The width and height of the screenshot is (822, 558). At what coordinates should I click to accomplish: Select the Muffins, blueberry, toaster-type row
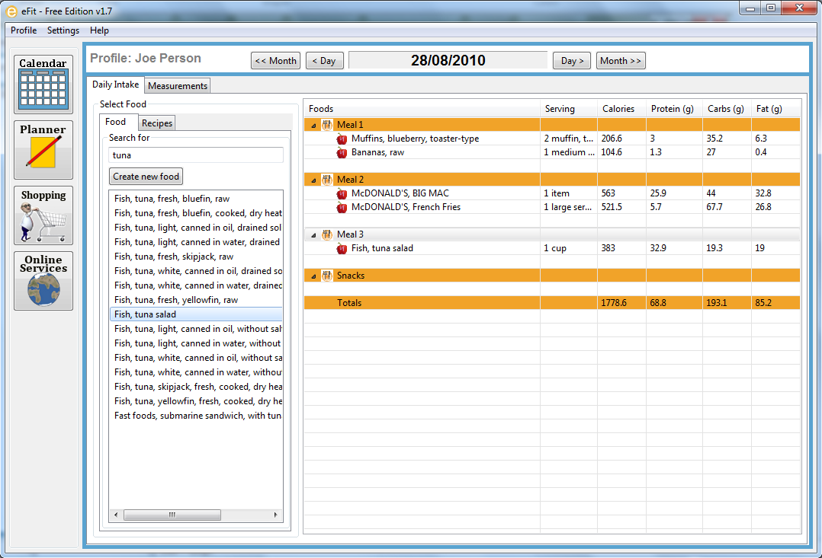[552, 139]
